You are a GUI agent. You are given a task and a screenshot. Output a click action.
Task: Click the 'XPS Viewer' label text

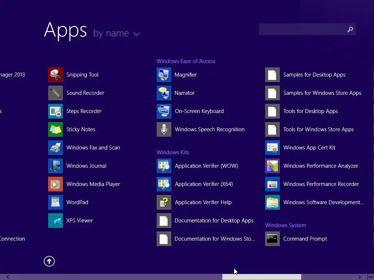pos(80,221)
